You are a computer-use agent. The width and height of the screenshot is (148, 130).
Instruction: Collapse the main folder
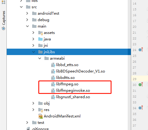(27, 26)
